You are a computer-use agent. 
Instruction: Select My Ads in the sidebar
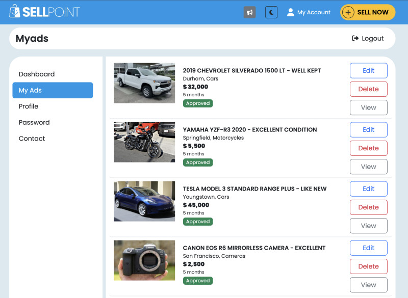(x=53, y=90)
